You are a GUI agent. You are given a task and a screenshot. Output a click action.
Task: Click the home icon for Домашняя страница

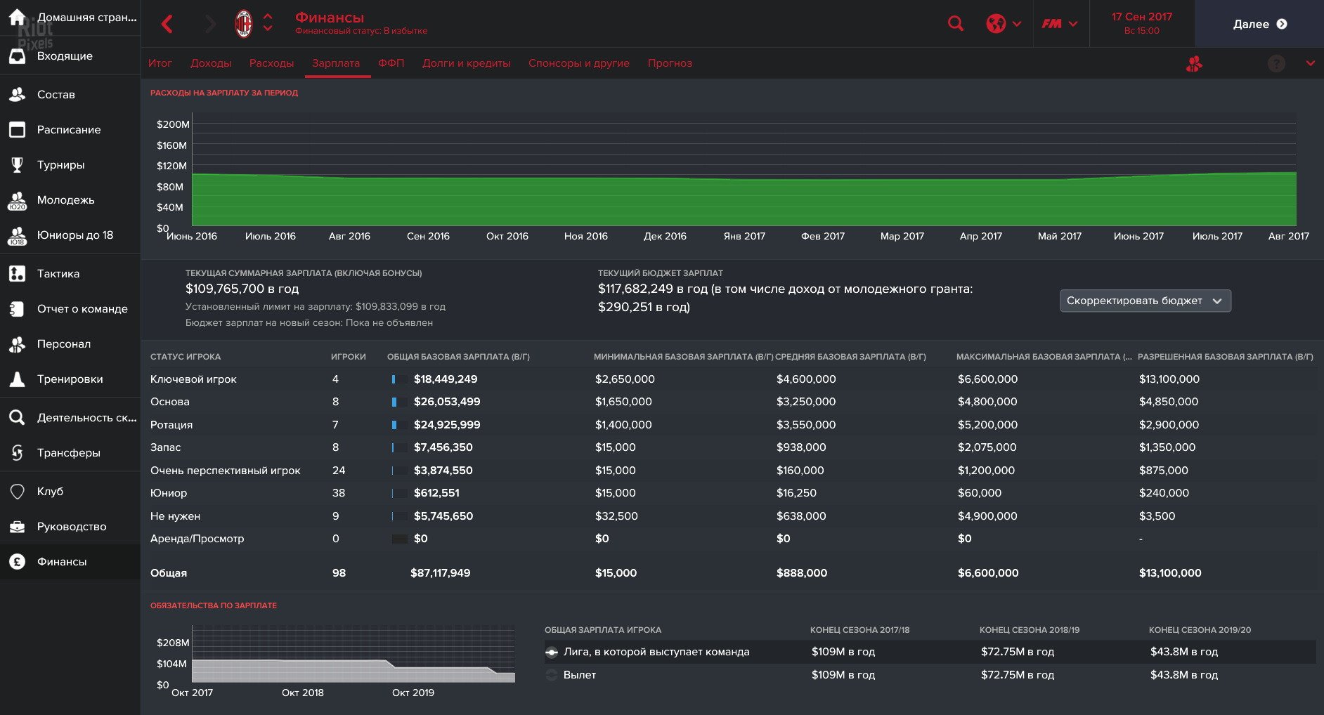[x=15, y=18]
